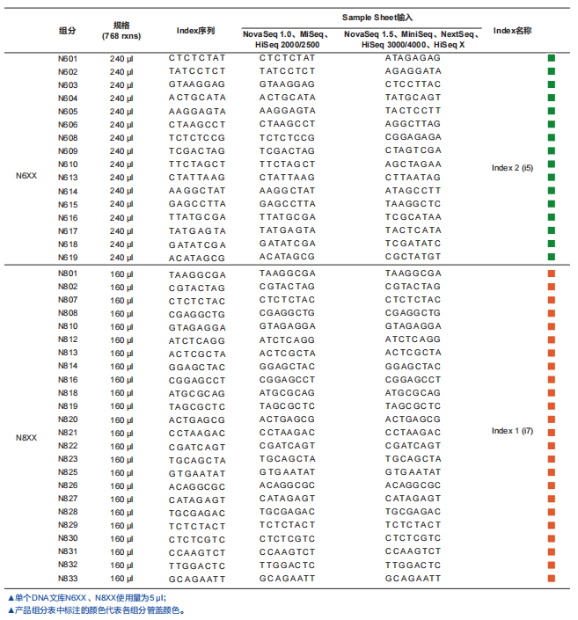The height and width of the screenshot is (620, 578).
Task: Select the orange swatch in row N801
Action: click(552, 274)
